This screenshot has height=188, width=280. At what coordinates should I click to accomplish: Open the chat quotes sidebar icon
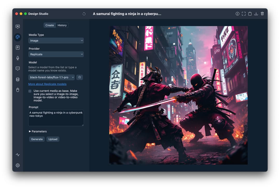pos(18,27)
